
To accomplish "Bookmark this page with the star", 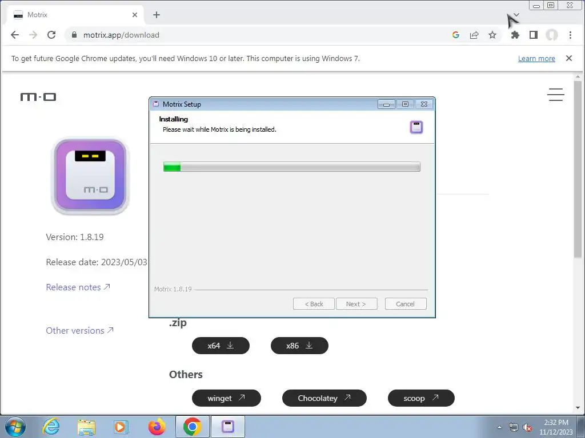I will pyautogui.click(x=492, y=35).
